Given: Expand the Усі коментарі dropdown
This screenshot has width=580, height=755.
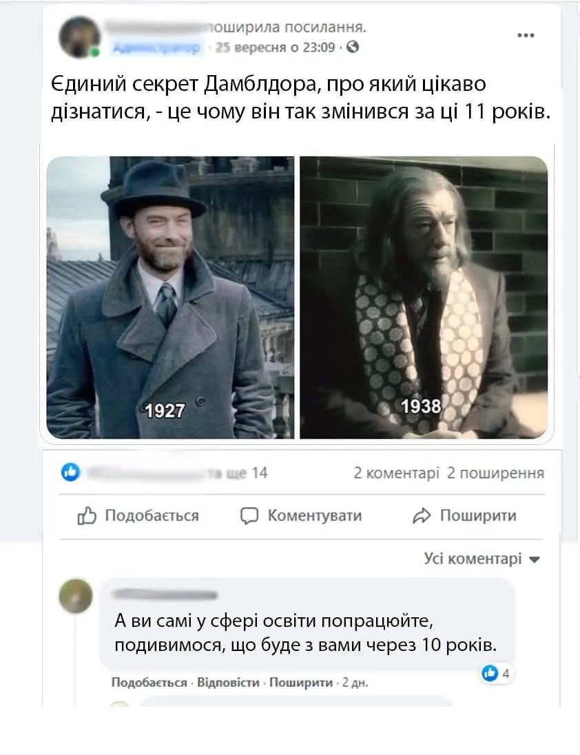Looking at the screenshot, I should coord(481,559).
